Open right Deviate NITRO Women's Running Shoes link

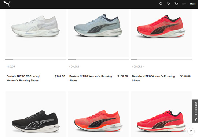click(153, 79)
